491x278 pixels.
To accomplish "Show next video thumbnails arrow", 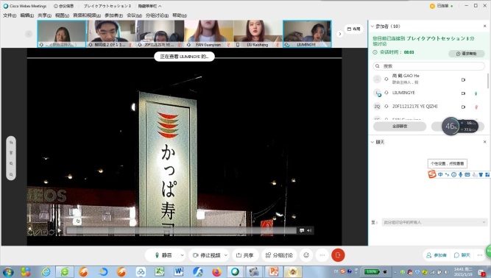I will pyautogui.click(x=340, y=34).
